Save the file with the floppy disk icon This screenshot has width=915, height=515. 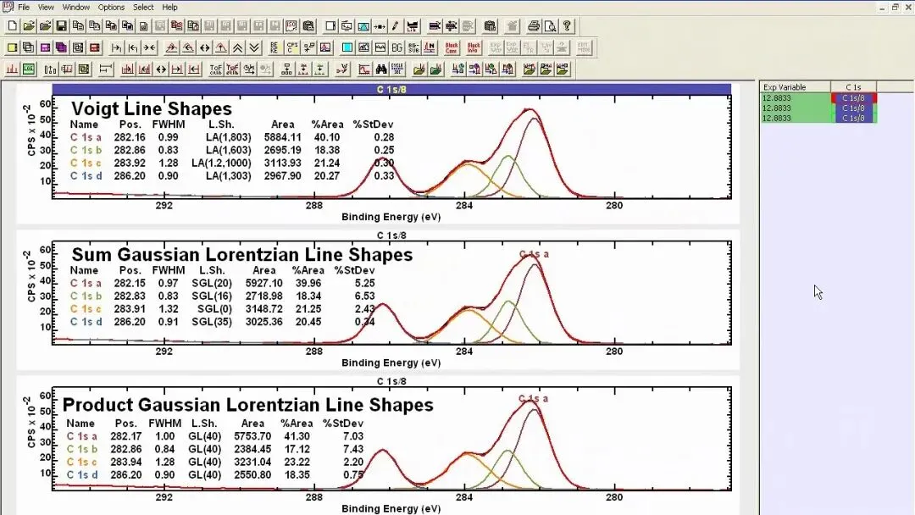coord(61,26)
